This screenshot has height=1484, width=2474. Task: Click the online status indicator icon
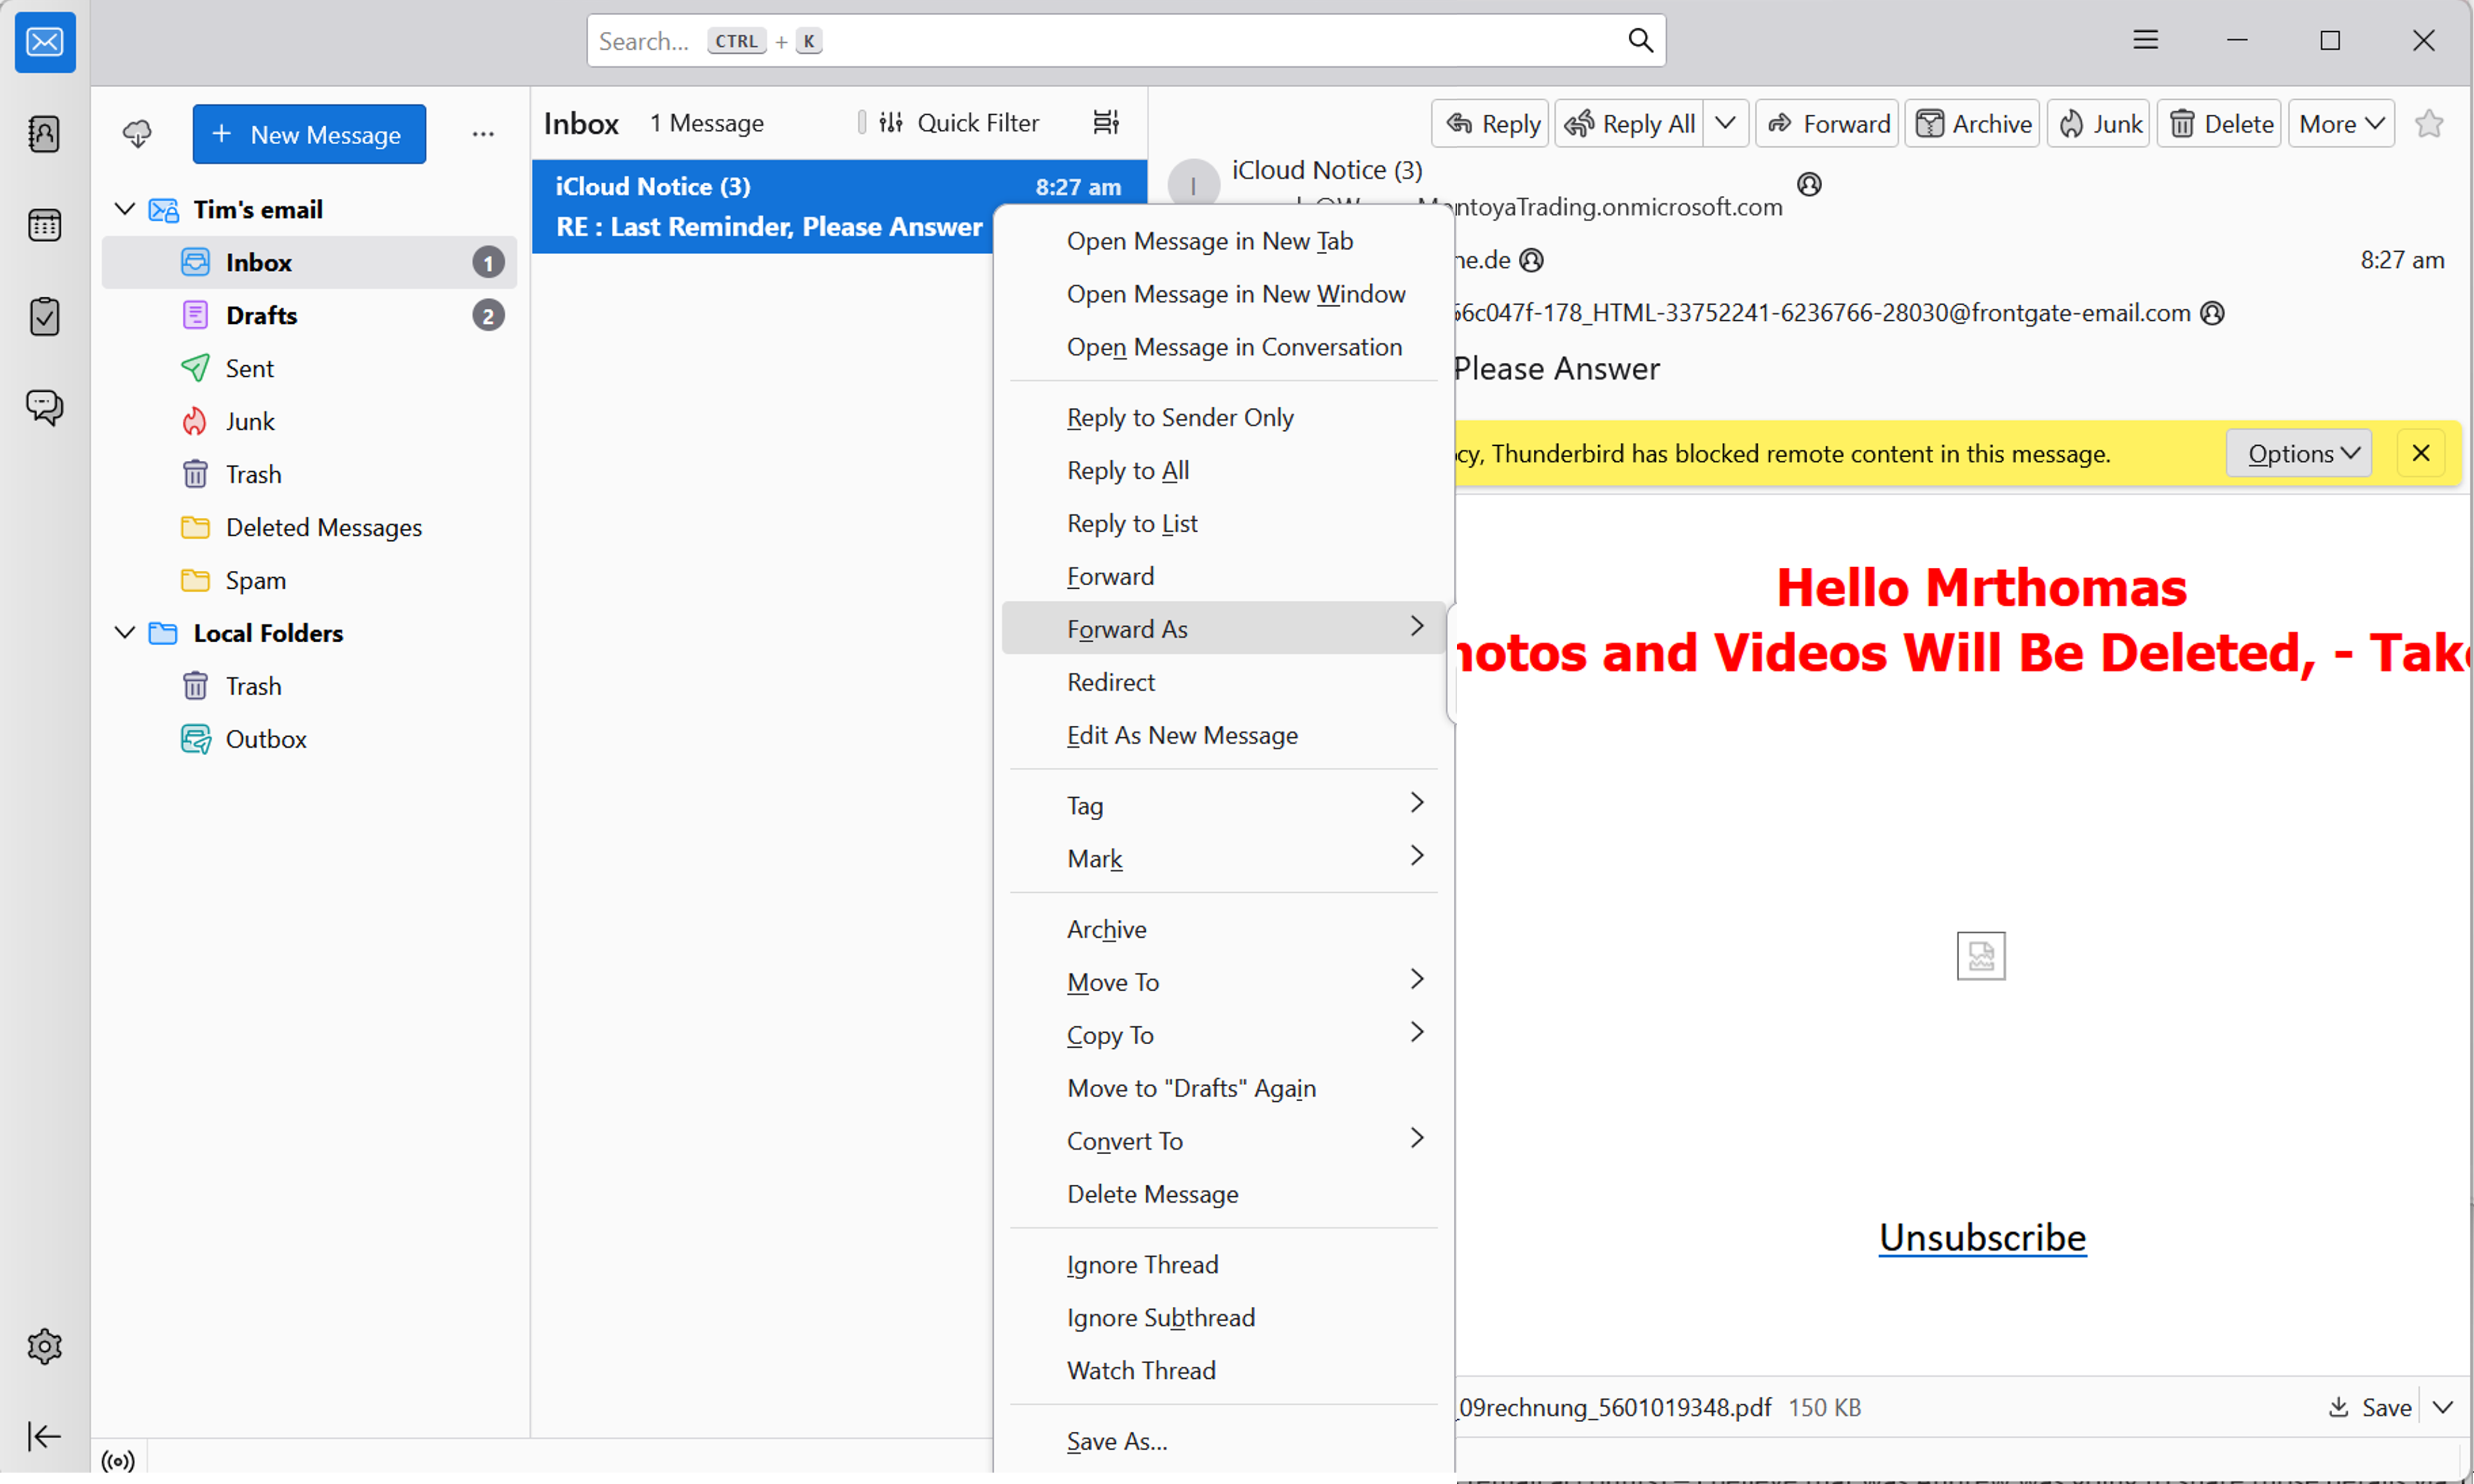click(118, 1461)
